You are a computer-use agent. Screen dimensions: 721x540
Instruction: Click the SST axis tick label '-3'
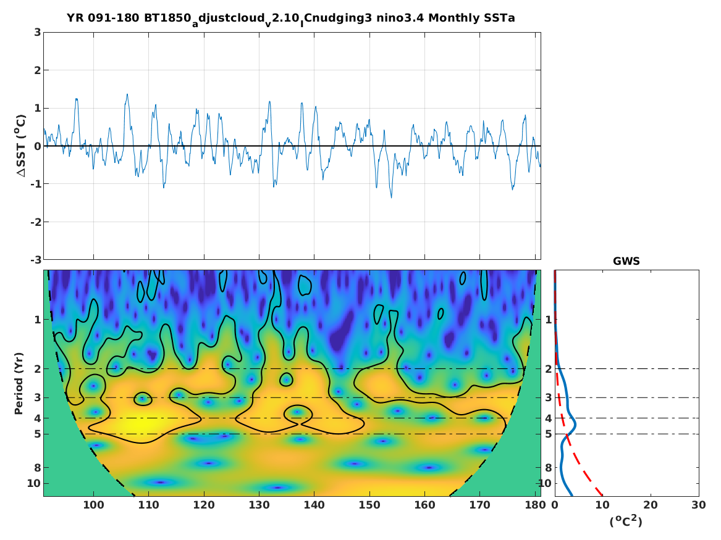35,260
